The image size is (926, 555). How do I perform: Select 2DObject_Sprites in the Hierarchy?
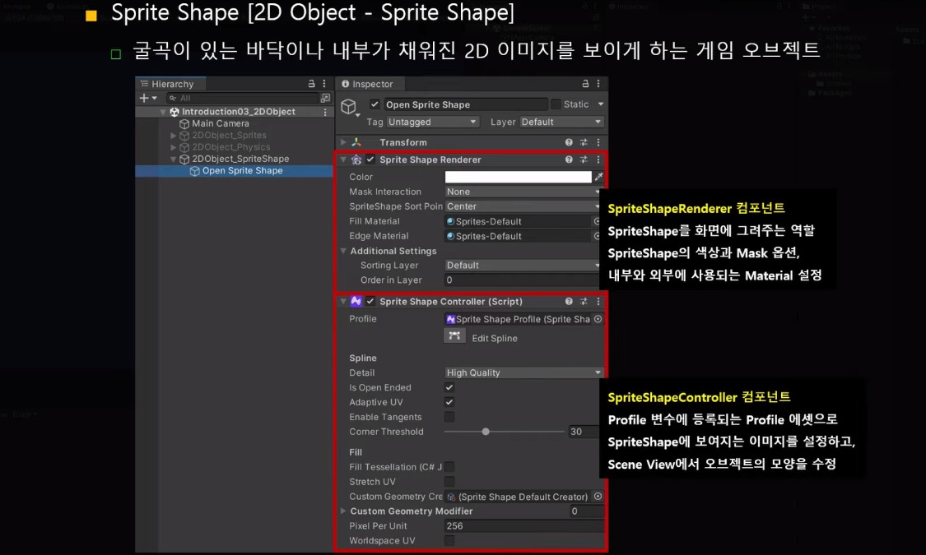[229, 135]
